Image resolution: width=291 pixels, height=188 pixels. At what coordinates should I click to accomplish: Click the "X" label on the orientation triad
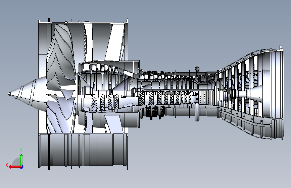(7, 165)
